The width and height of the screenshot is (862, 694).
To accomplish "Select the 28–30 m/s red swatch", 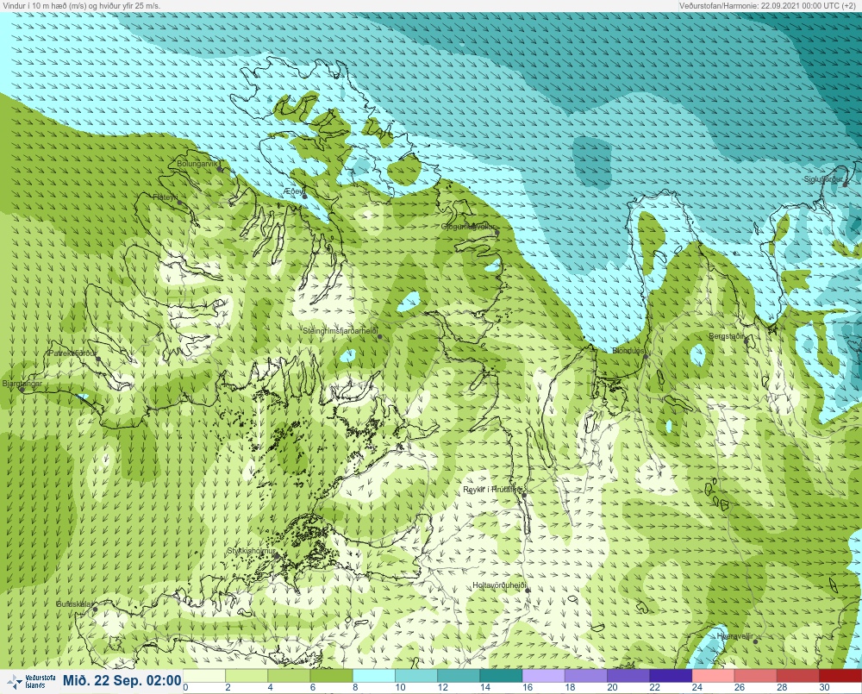I will pos(797,676).
